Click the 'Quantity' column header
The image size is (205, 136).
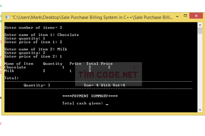(x=53, y=64)
